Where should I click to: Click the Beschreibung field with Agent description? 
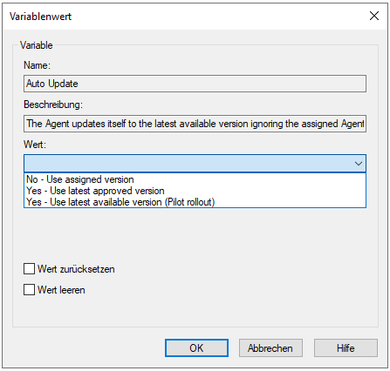(x=195, y=124)
